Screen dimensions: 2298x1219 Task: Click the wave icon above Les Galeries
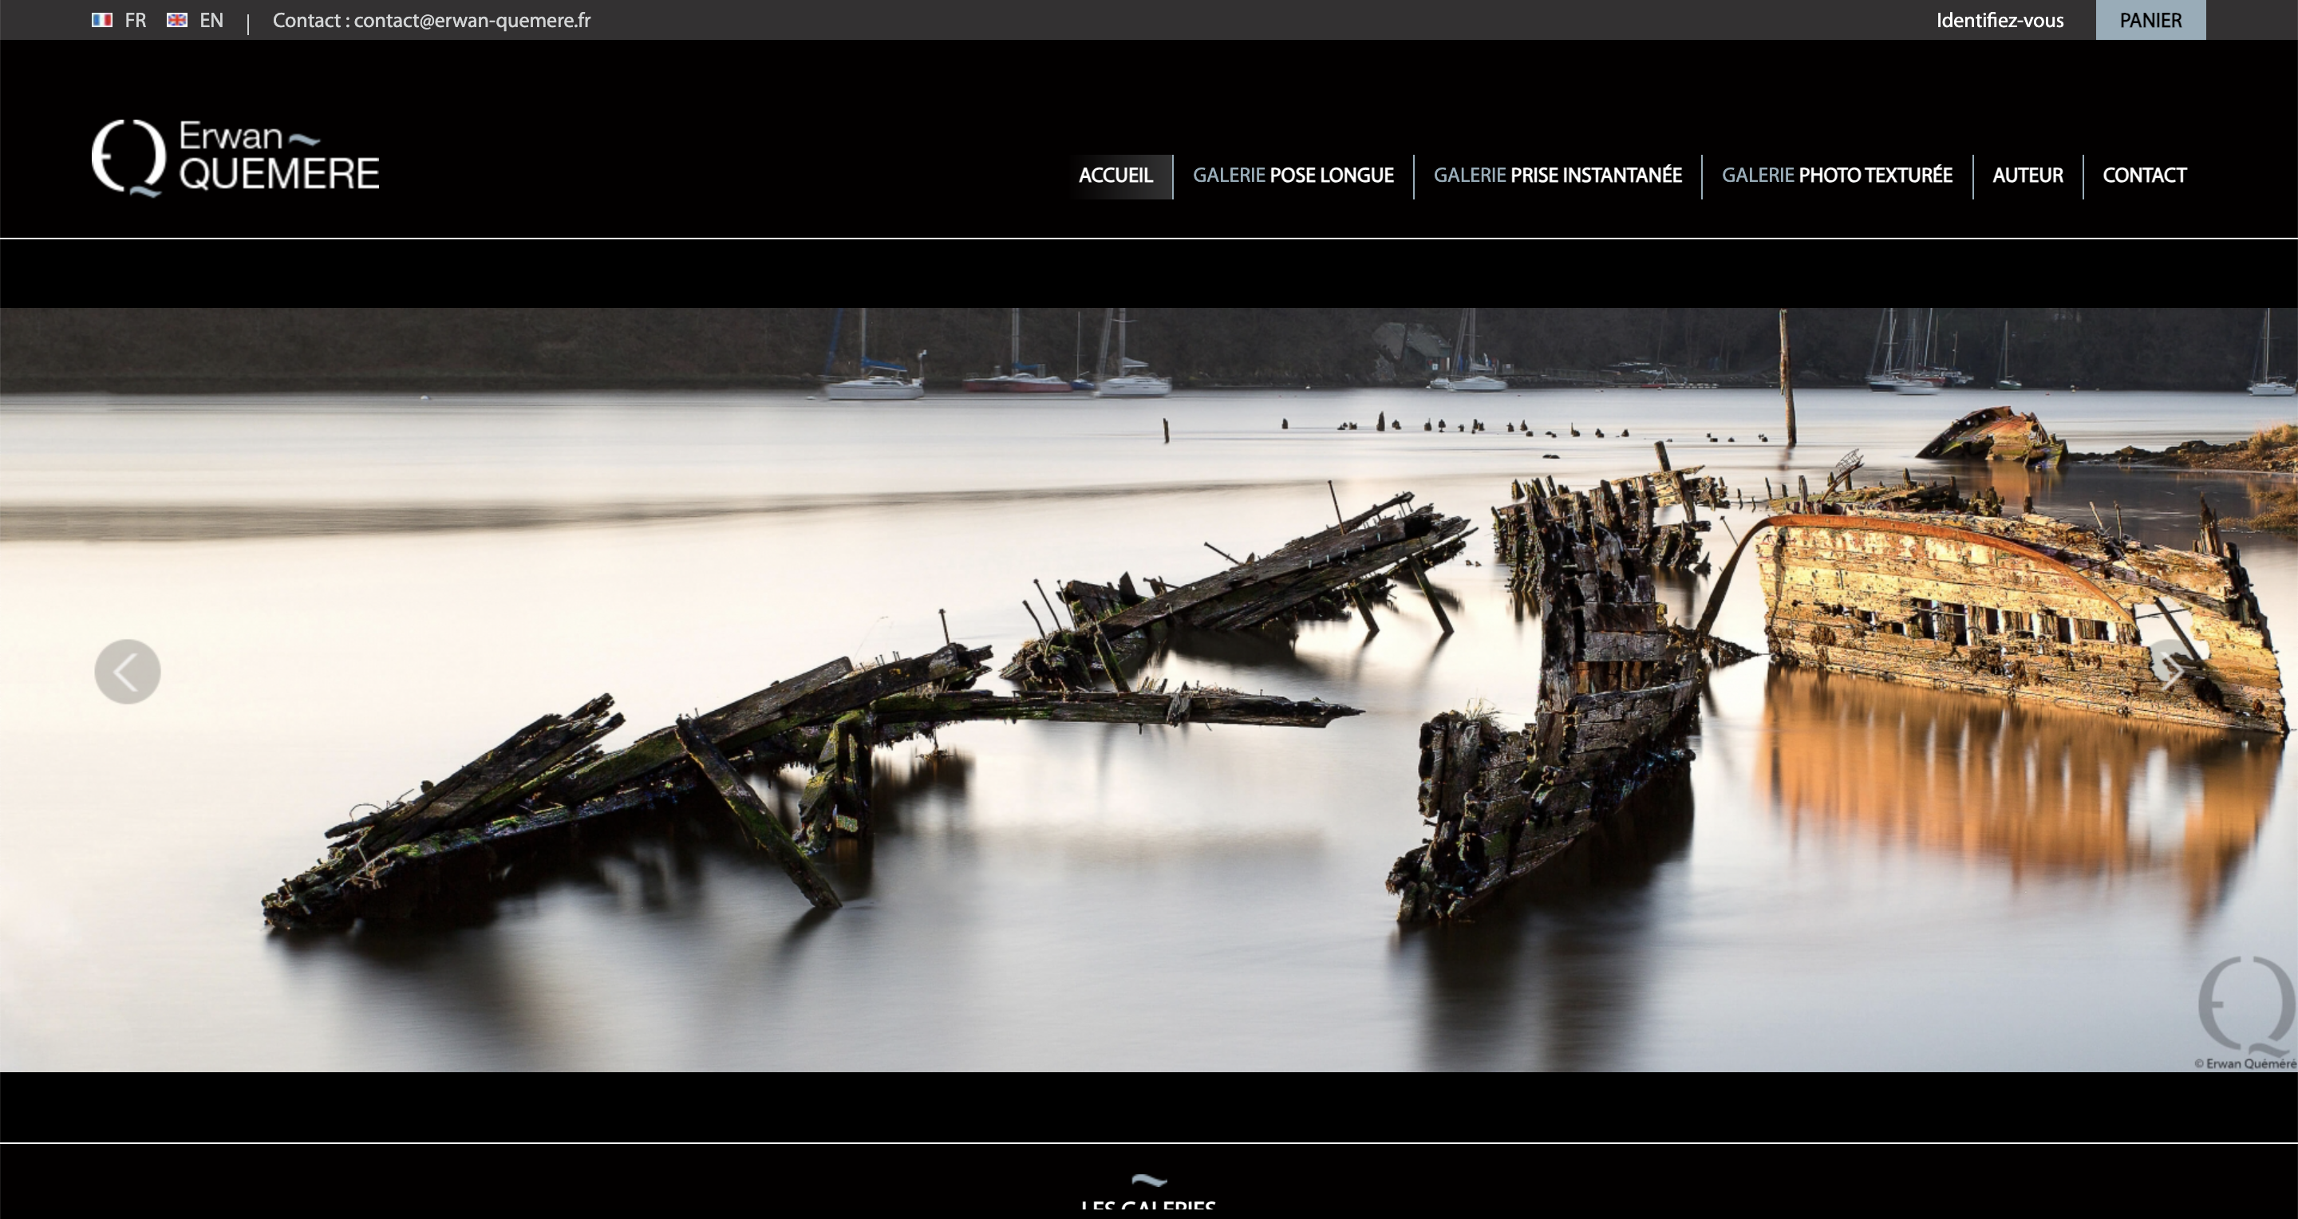pos(1148,1181)
